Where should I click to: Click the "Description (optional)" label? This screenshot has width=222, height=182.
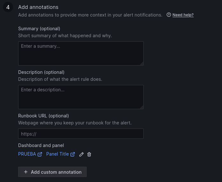click(x=41, y=72)
